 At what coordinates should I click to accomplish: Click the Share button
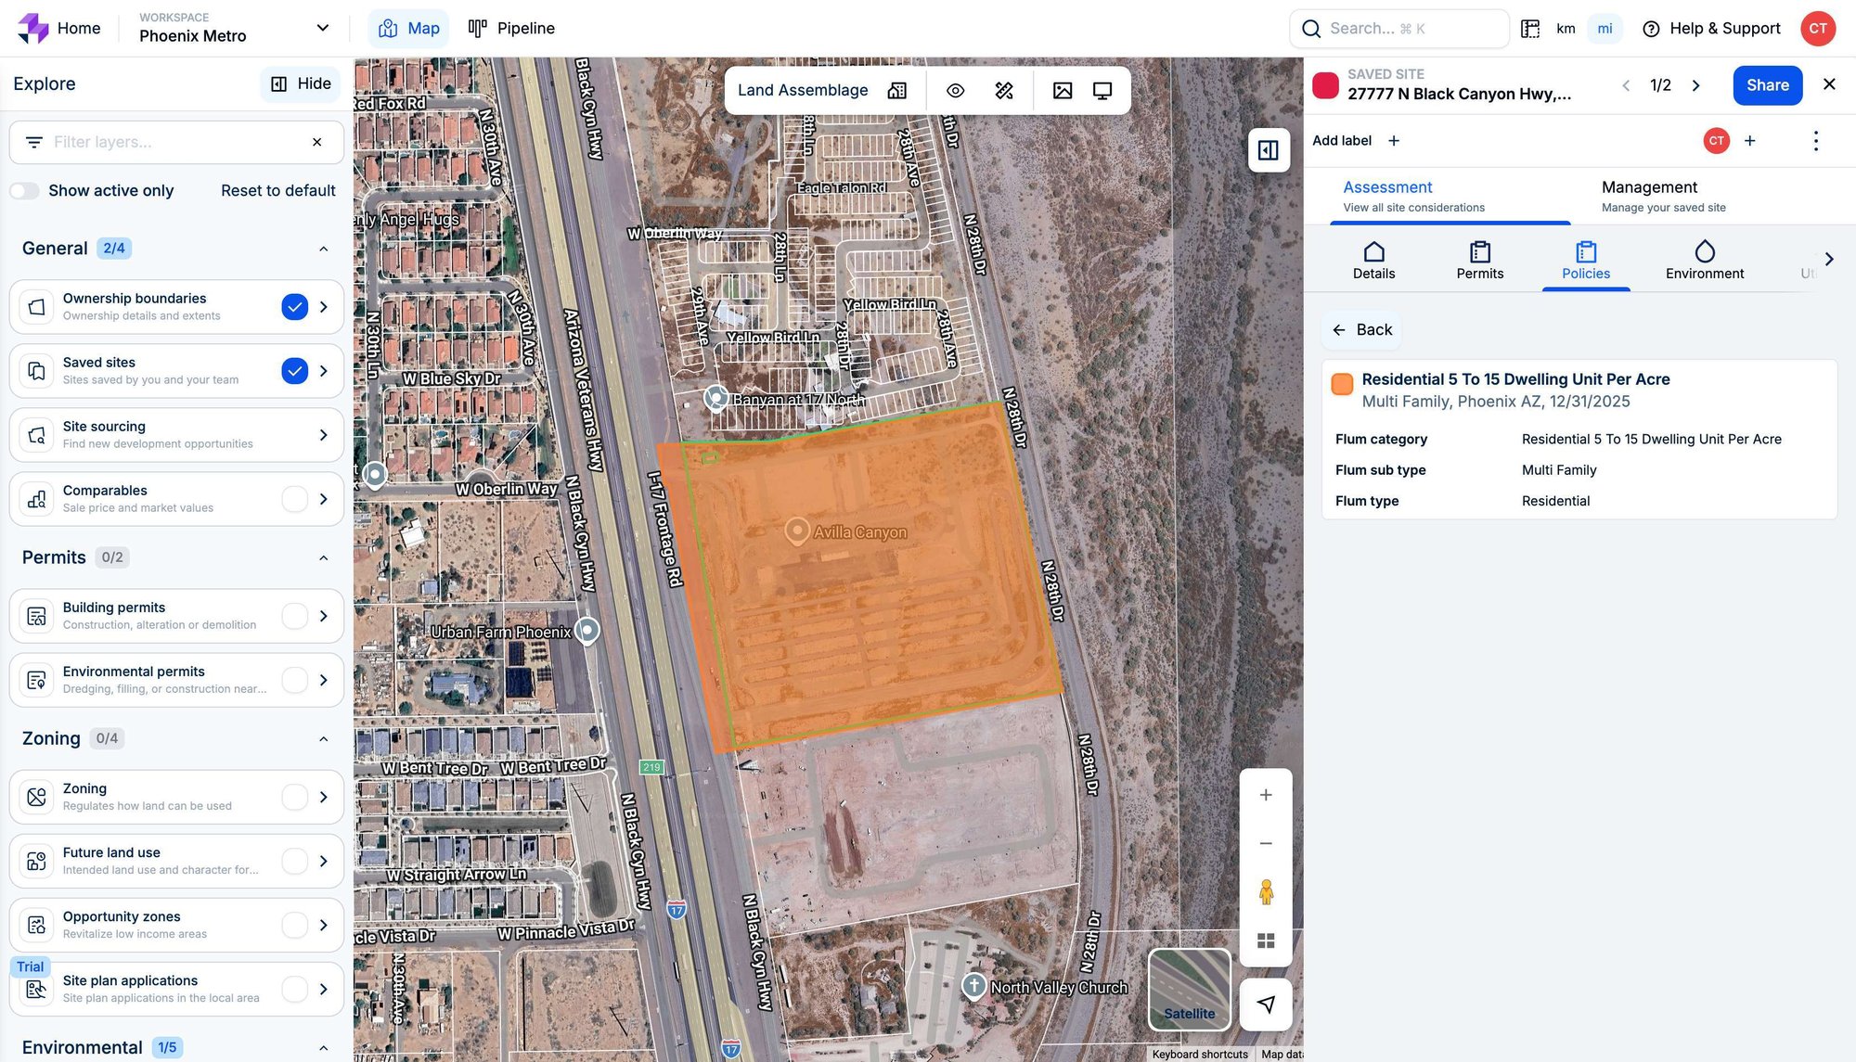pos(1767,84)
